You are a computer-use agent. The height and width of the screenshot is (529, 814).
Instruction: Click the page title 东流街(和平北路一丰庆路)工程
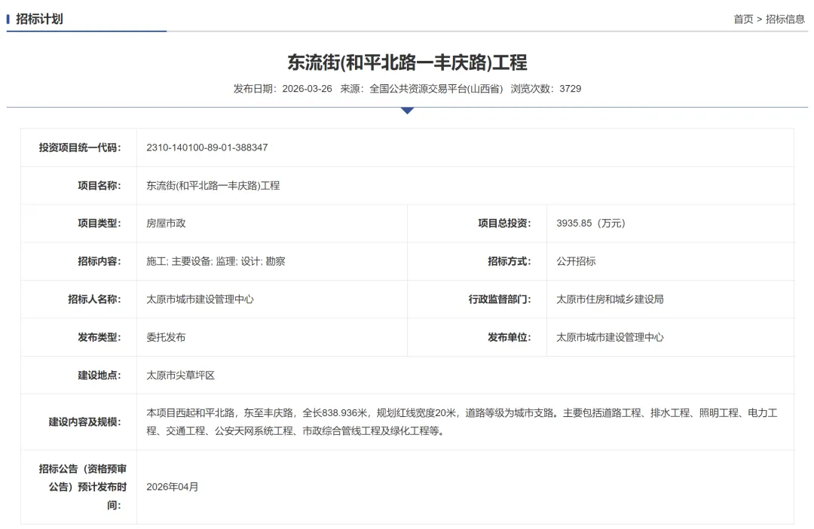point(407,62)
